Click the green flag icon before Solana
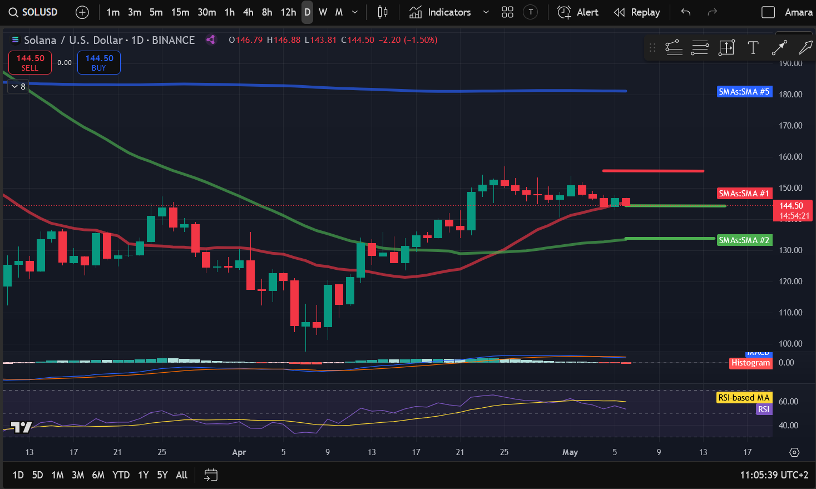This screenshot has height=489, width=816. coord(14,40)
